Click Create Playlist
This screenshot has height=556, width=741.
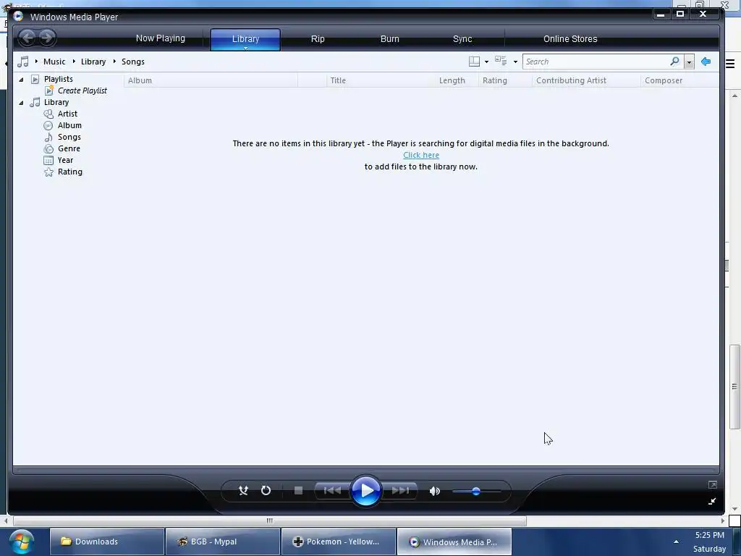click(x=82, y=90)
